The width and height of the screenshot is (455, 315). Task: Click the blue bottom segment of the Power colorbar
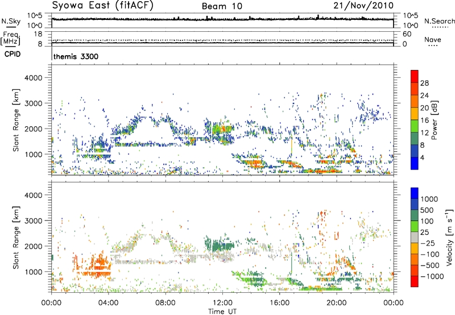coord(415,163)
